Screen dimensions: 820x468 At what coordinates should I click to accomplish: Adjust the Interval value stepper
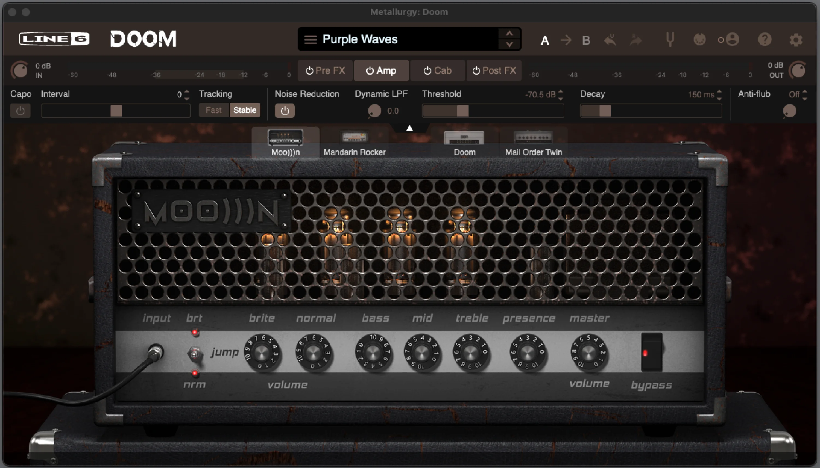pyautogui.click(x=187, y=95)
